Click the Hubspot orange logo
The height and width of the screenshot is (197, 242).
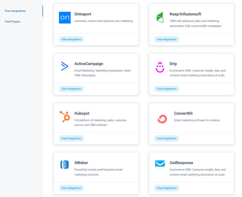pyautogui.click(x=65, y=117)
